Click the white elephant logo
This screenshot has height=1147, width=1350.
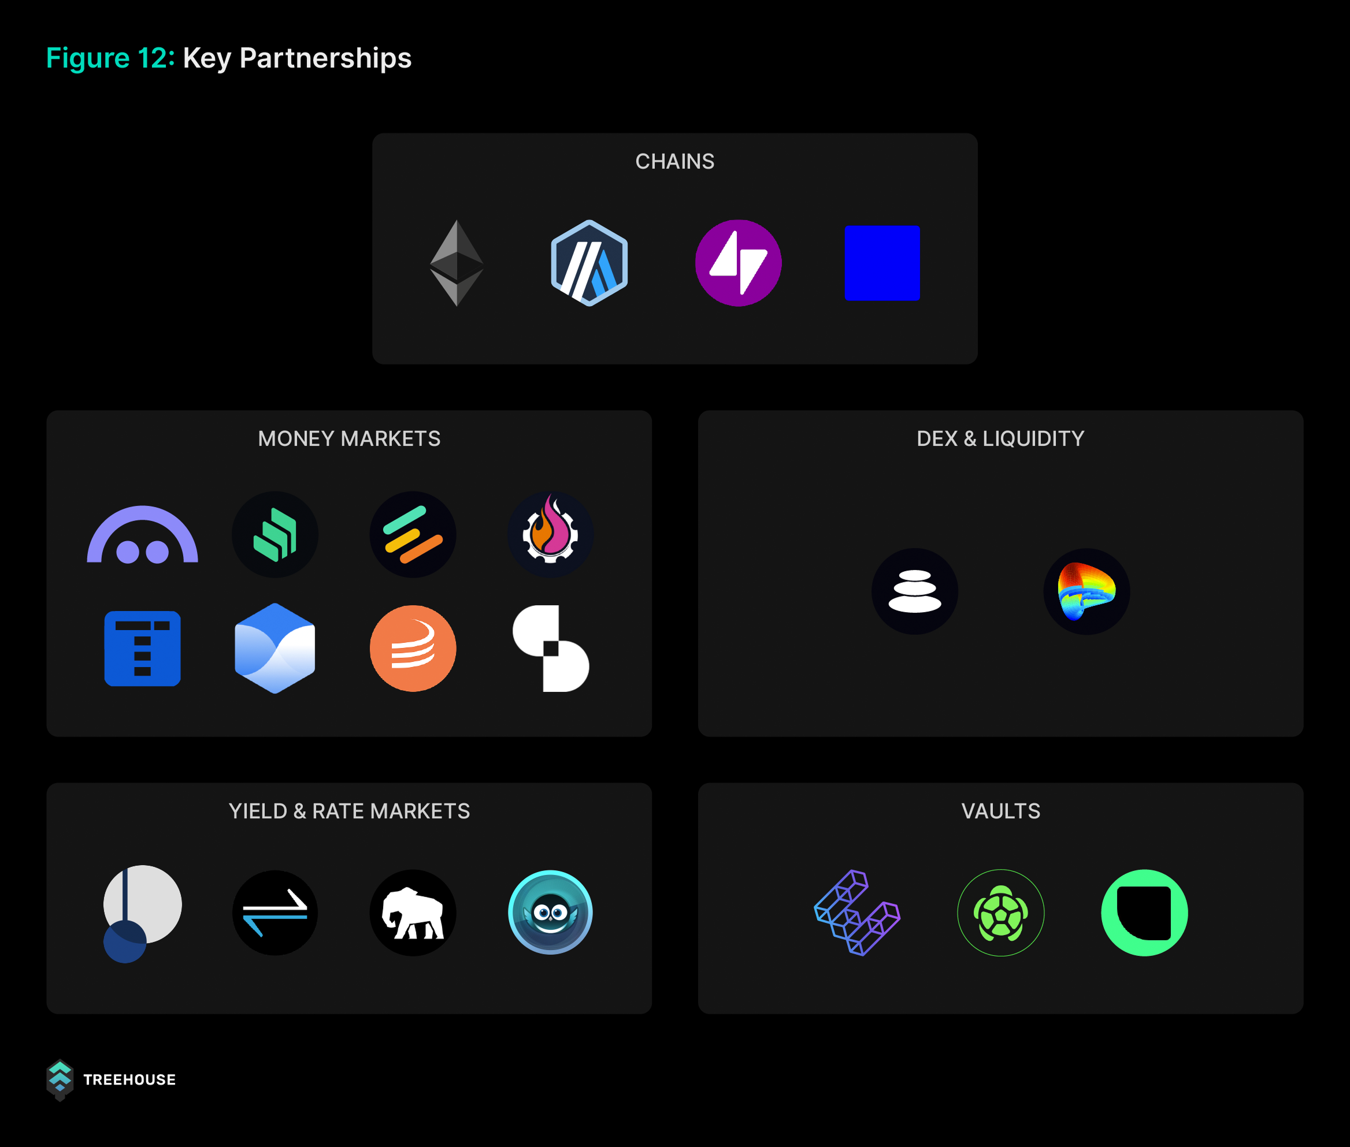point(413,913)
